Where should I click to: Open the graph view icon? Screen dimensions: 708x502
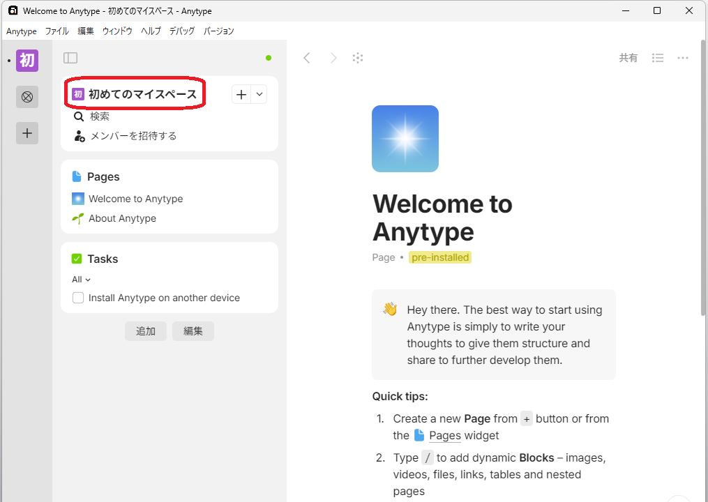click(x=358, y=58)
